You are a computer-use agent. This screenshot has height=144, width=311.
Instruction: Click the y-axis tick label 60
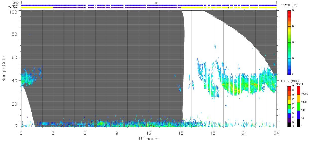point(15,57)
